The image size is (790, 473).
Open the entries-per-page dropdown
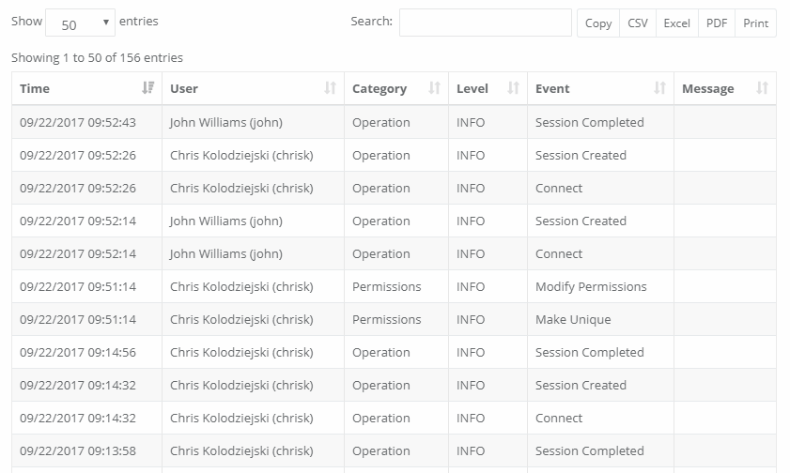[80, 23]
